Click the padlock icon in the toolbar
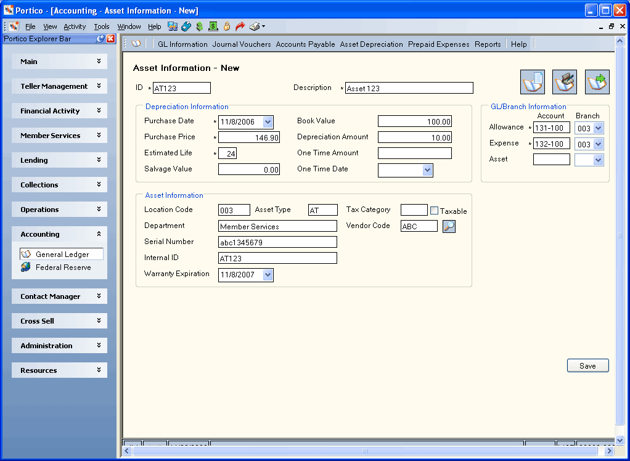This screenshot has width=630, height=461. click(x=227, y=27)
